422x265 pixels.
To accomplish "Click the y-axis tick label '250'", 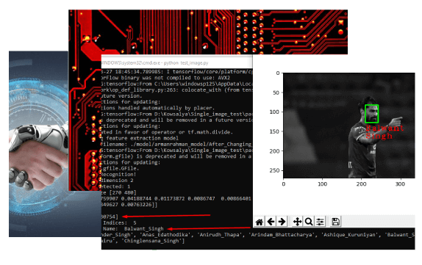I will (274, 170).
